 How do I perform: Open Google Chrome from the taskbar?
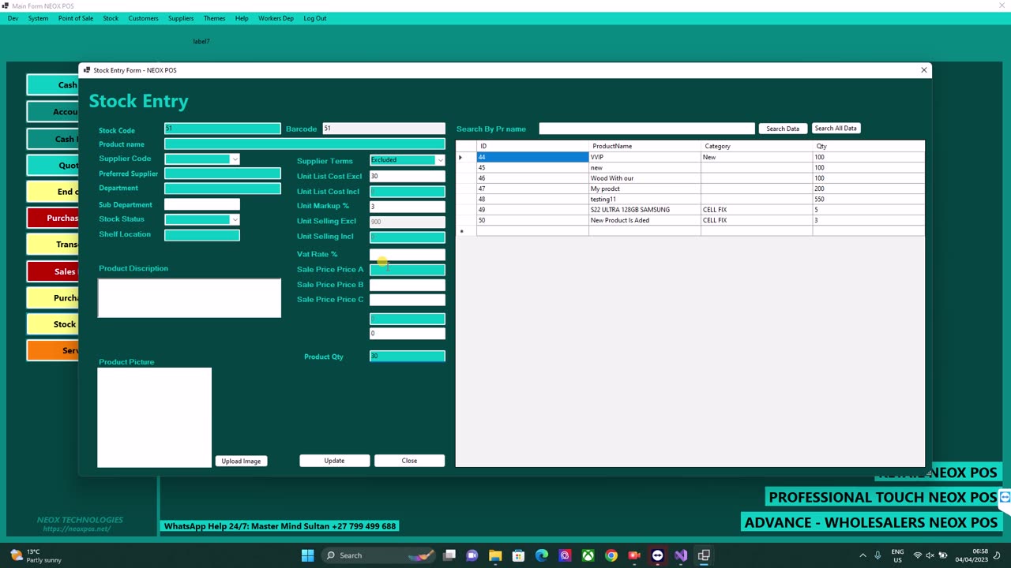(x=611, y=555)
